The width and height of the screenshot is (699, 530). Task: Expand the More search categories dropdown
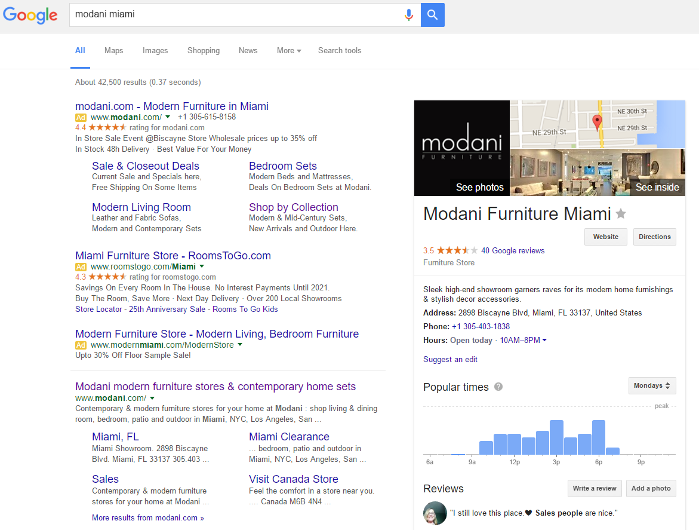tap(289, 50)
